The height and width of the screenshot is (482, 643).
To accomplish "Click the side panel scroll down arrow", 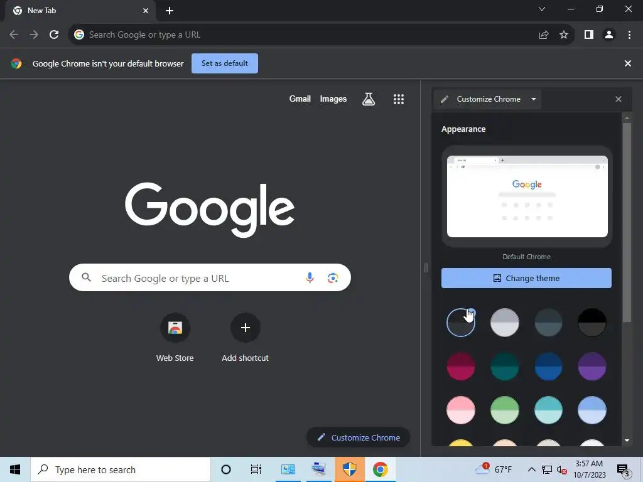I will pyautogui.click(x=627, y=441).
